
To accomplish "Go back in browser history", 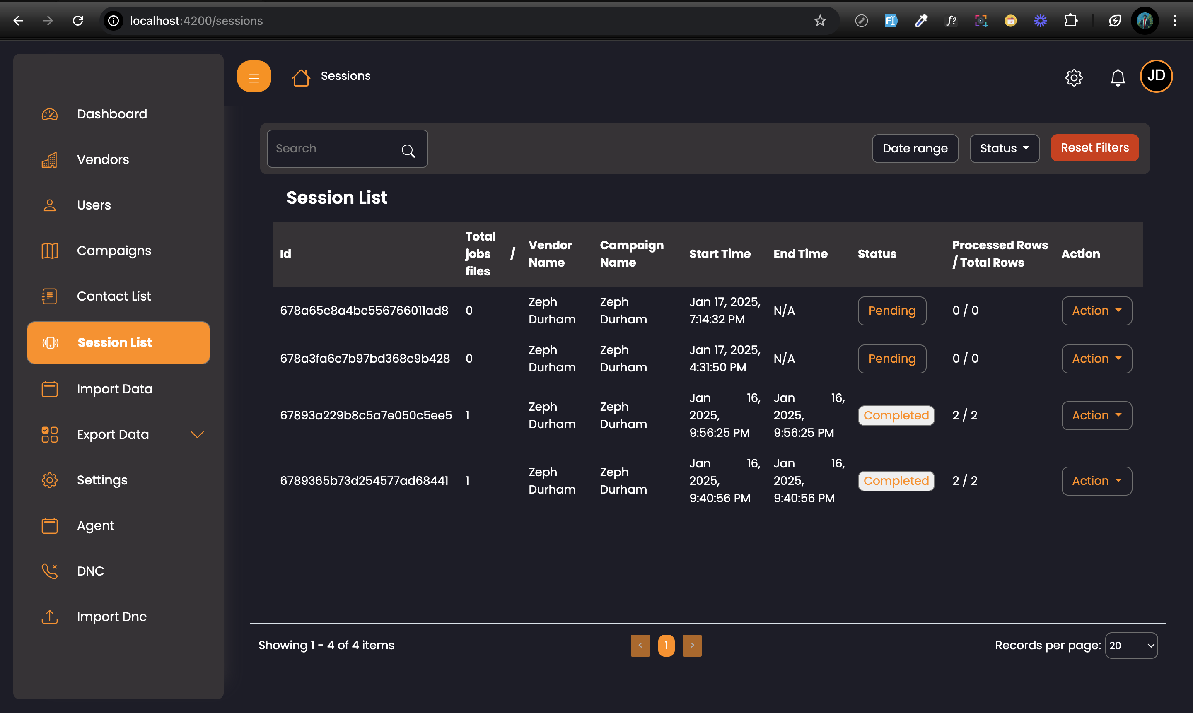I will (18, 21).
